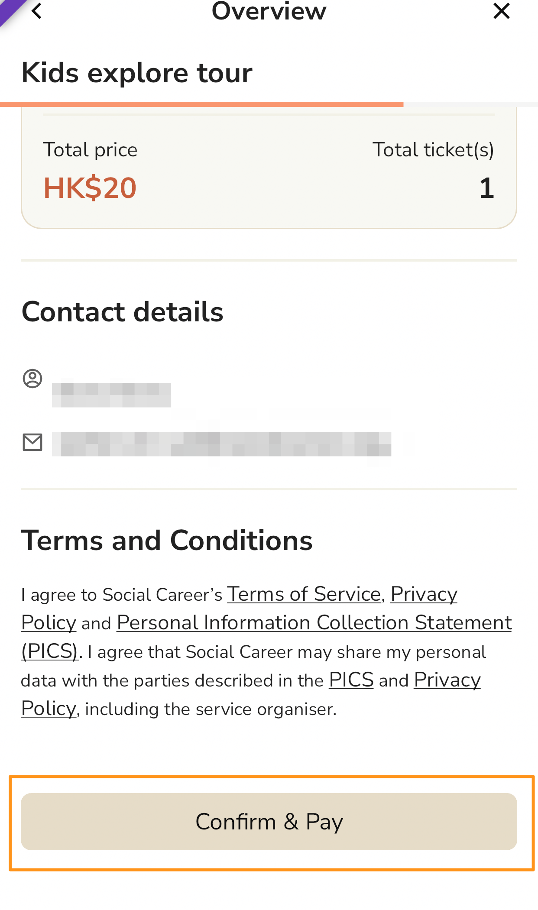
Task: Click the Terms and Conditions heading
Action: (x=167, y=540)
